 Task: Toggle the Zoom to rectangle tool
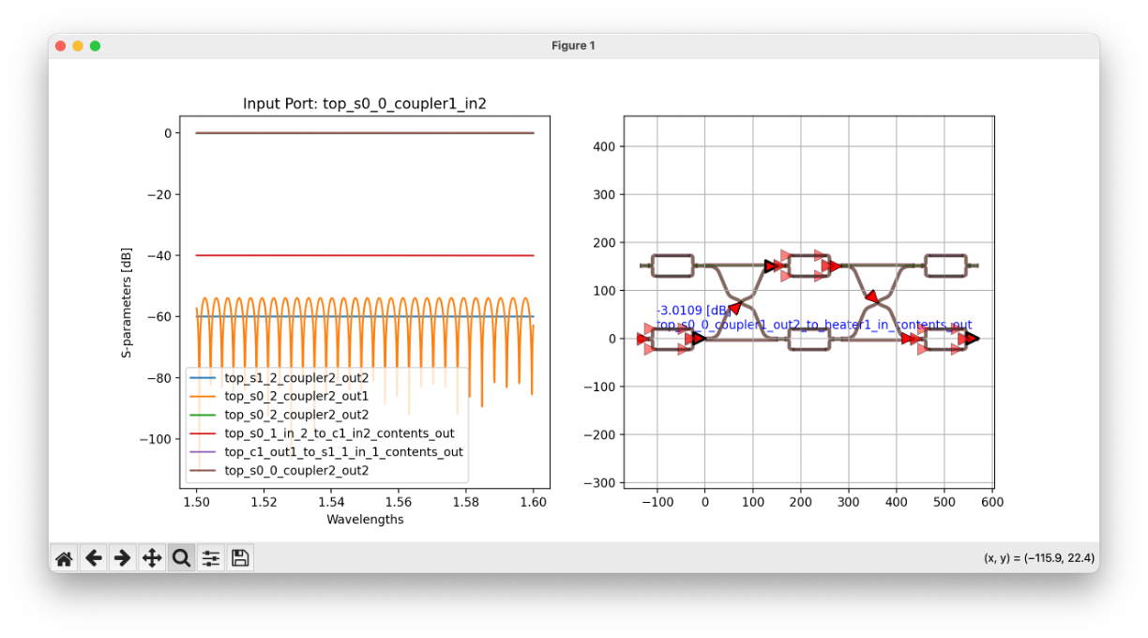pos(181,558)
